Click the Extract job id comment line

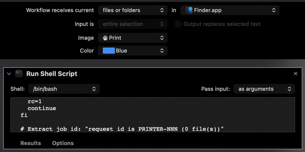point(122,129)
